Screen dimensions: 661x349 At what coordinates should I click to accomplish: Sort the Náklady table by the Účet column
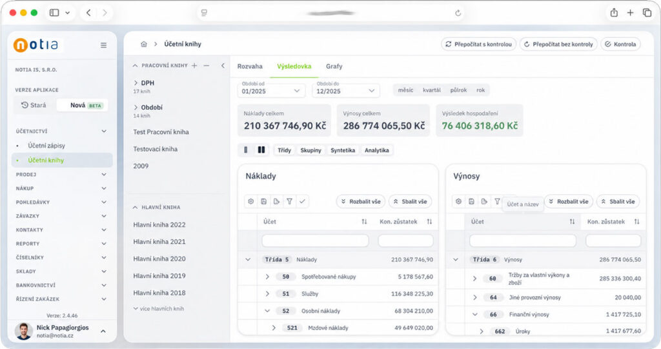click(364, 222)
